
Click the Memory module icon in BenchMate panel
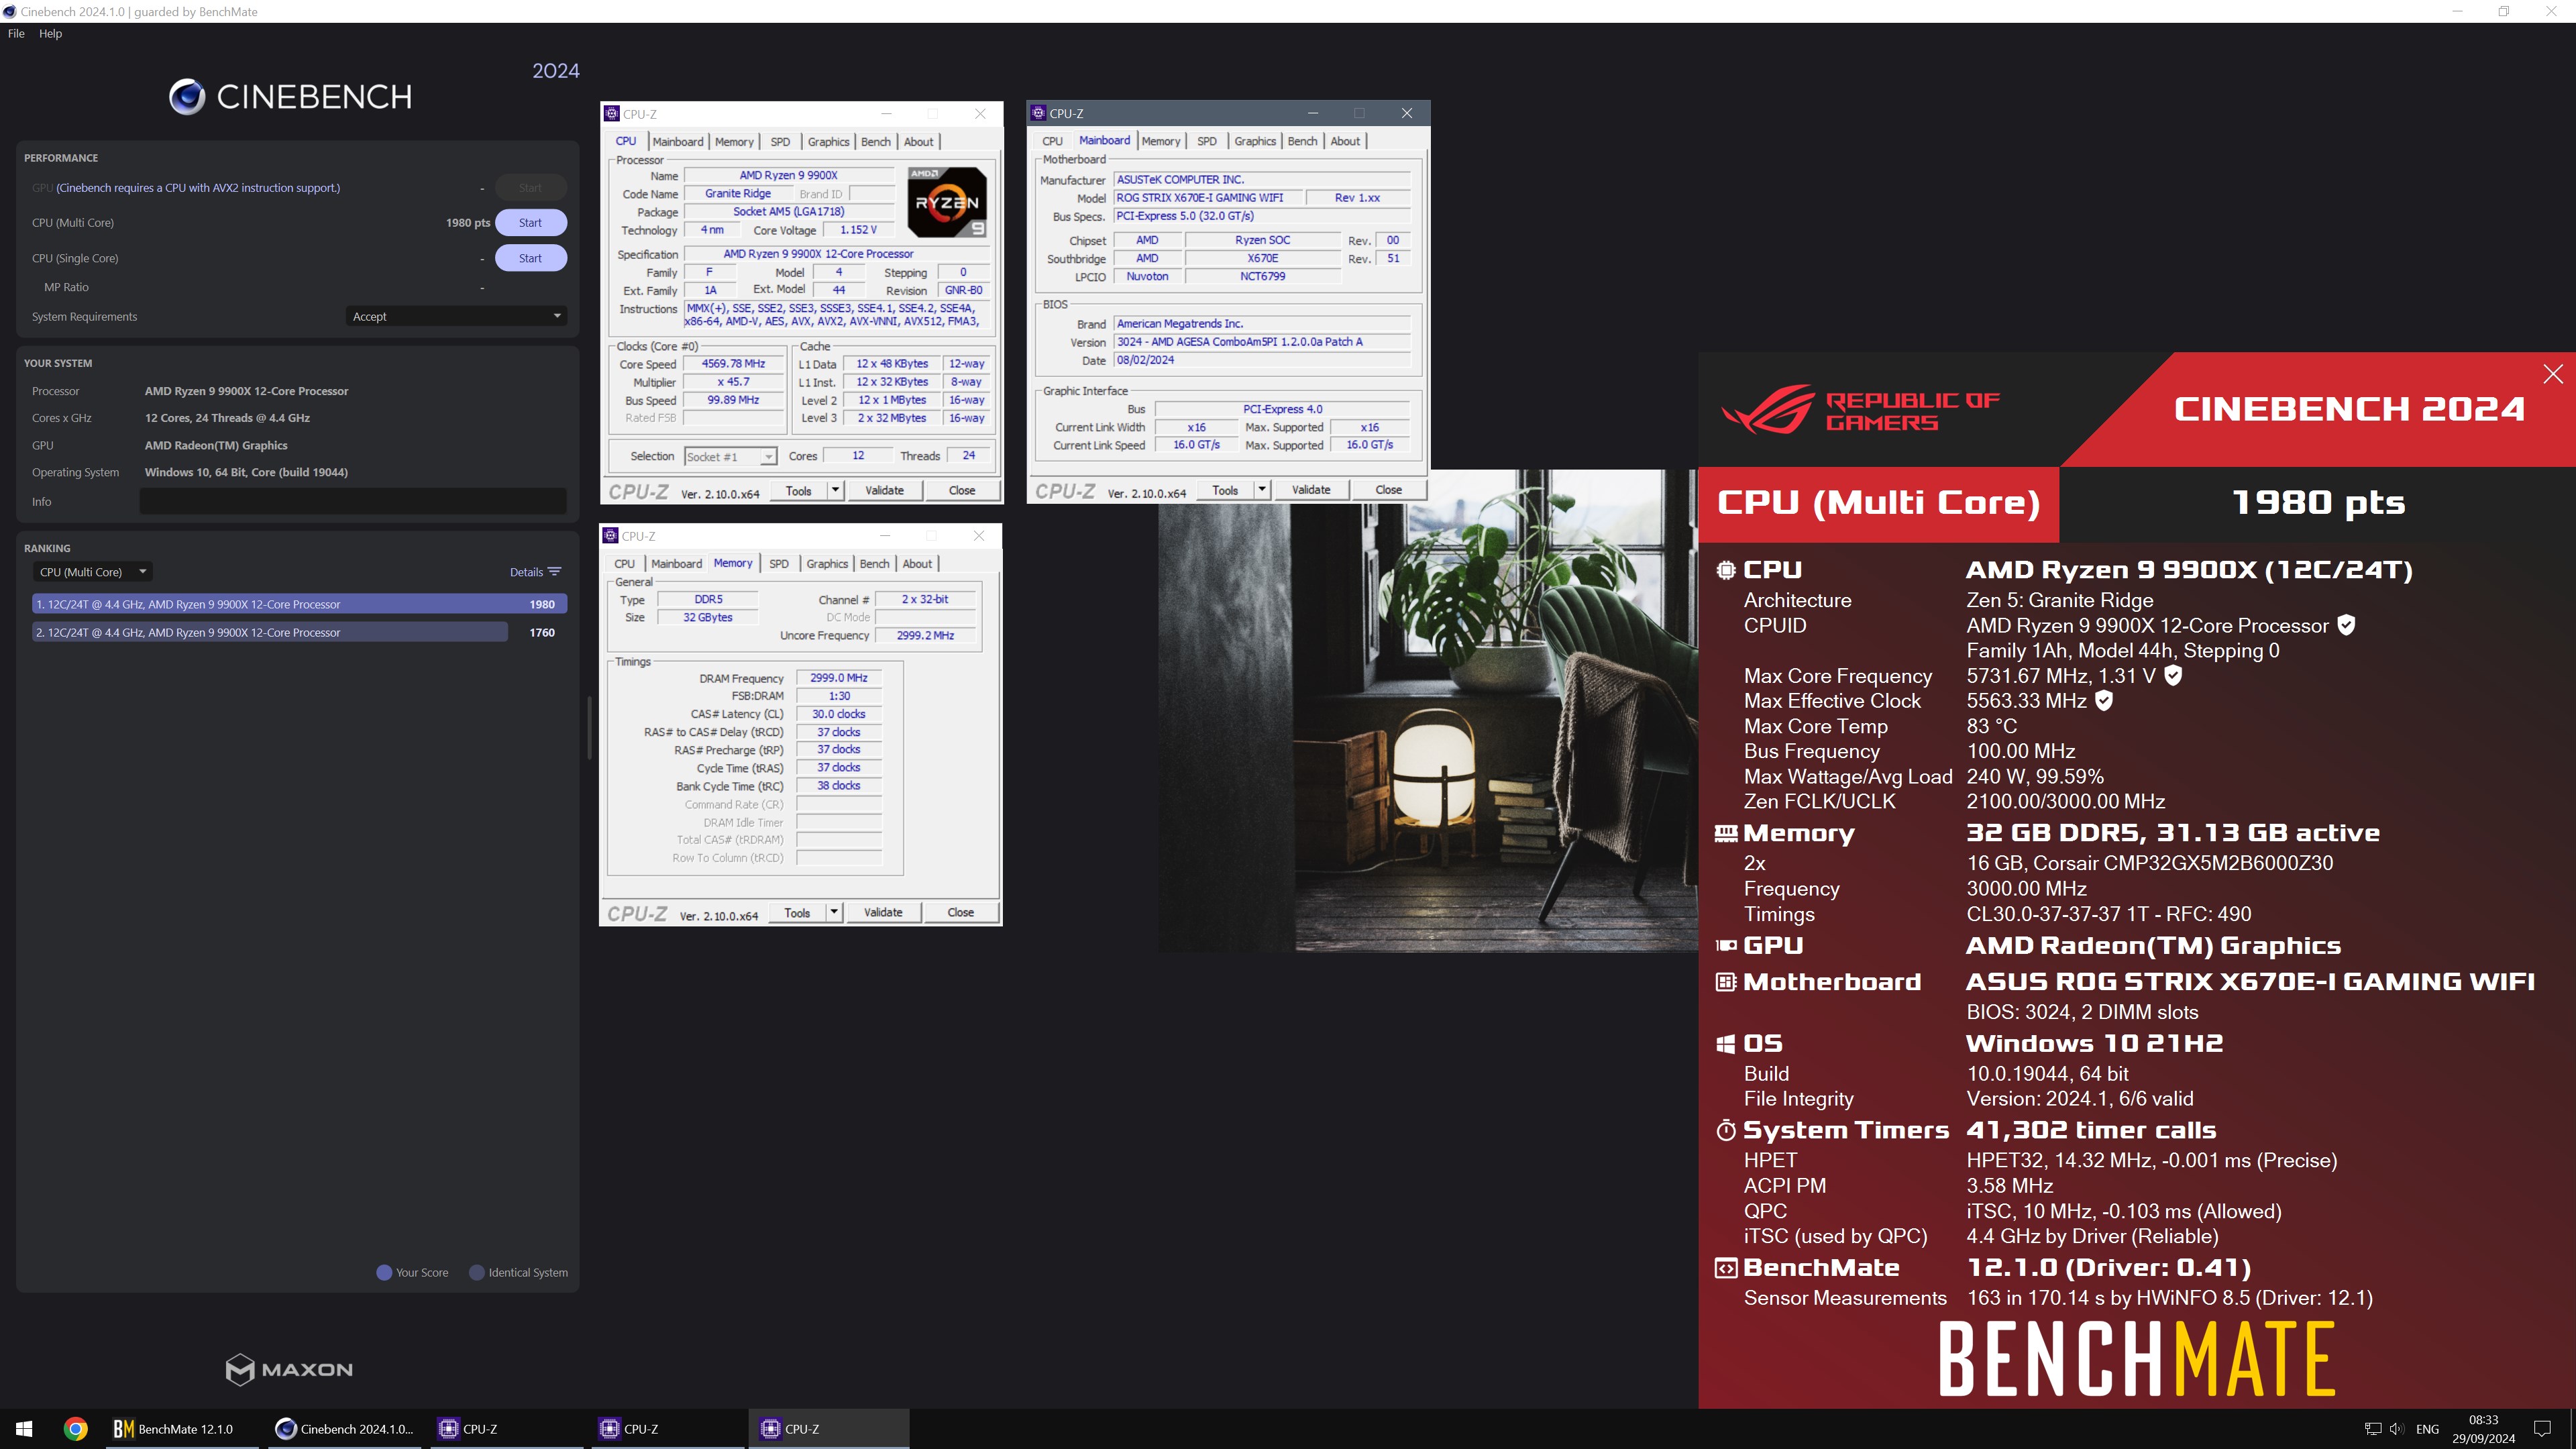tap(1726, 833)
